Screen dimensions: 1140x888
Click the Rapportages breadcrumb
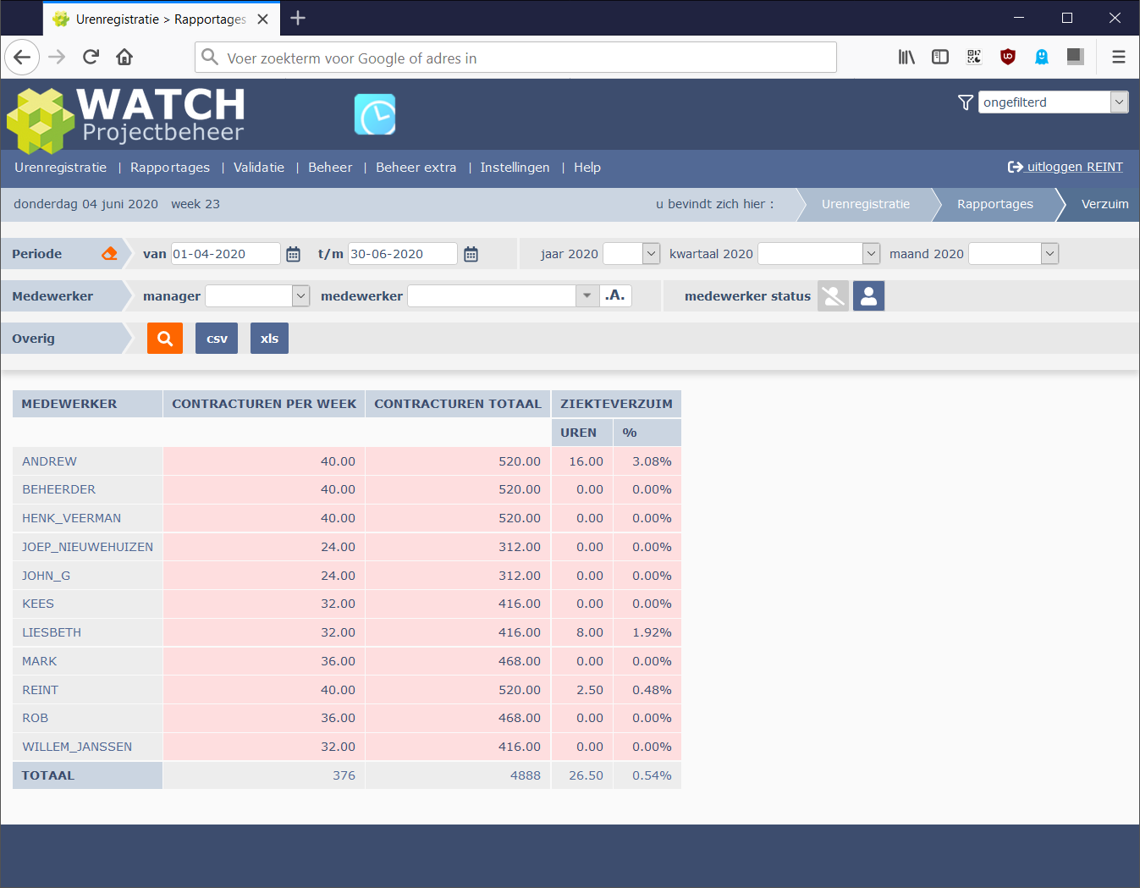[x=995, y=204]
